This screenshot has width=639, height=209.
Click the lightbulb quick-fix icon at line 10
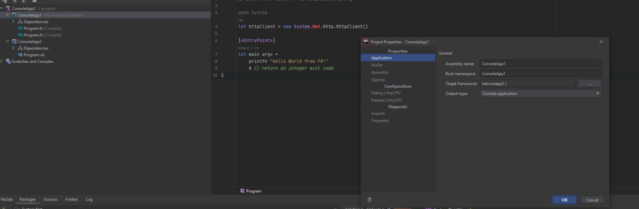pyautogui.click(x=223, y=75)
